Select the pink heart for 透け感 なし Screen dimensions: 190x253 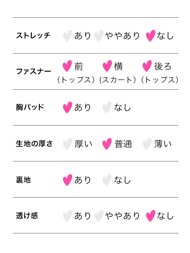click(x=151, y=216)
